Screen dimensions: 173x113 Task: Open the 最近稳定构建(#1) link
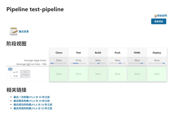[32, 101]
